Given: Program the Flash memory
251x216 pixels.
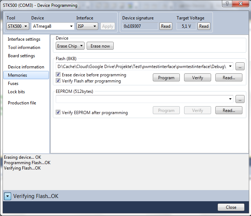Looking at the screenshot, I should [166, 78].
